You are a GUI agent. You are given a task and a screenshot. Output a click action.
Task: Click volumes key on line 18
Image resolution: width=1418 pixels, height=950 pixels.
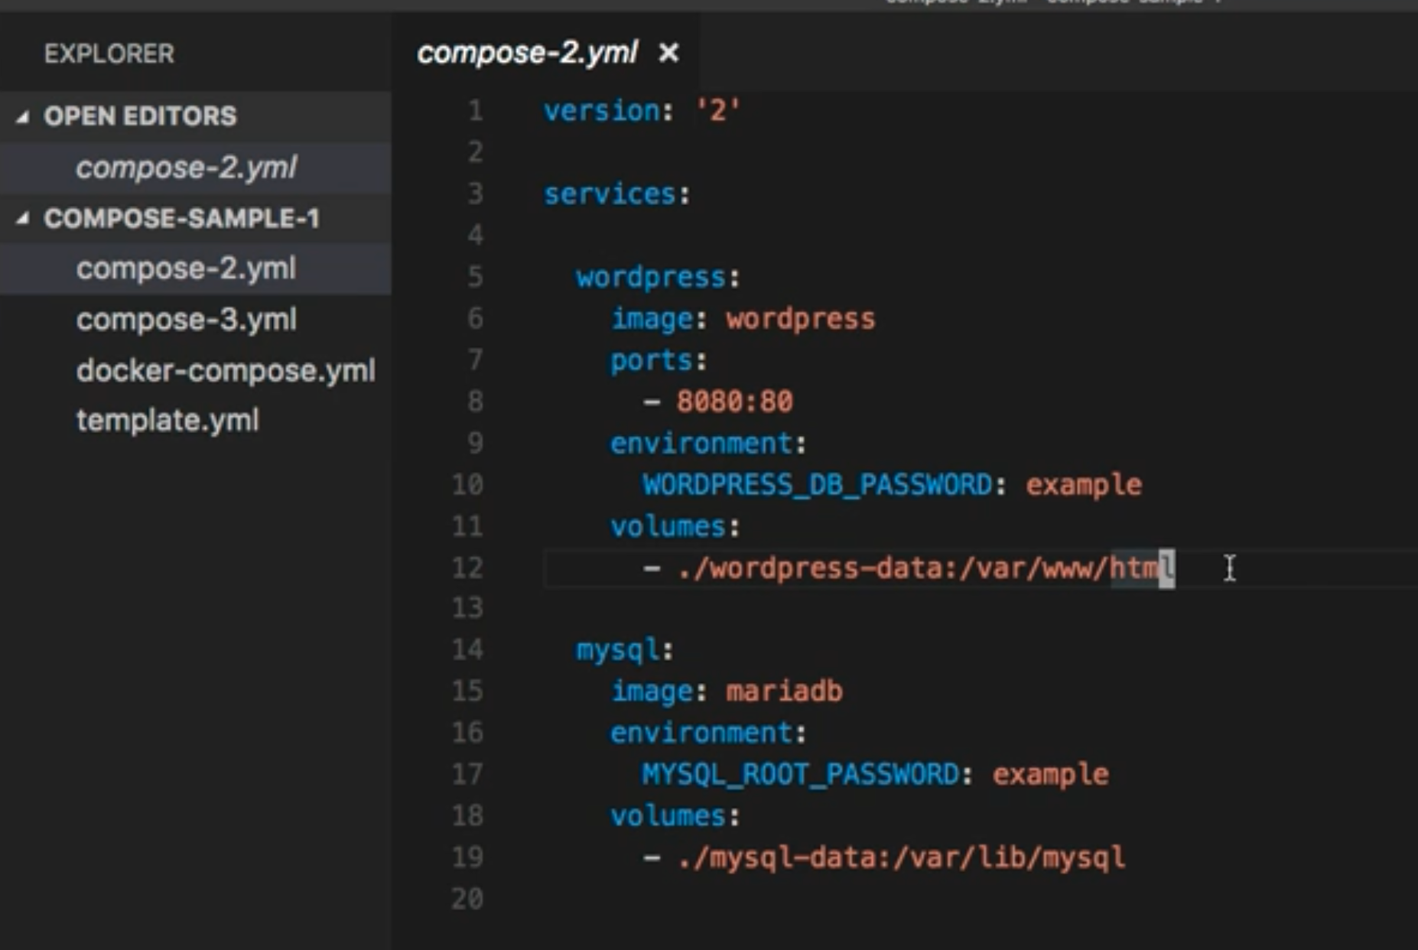(x=668, y=816)
